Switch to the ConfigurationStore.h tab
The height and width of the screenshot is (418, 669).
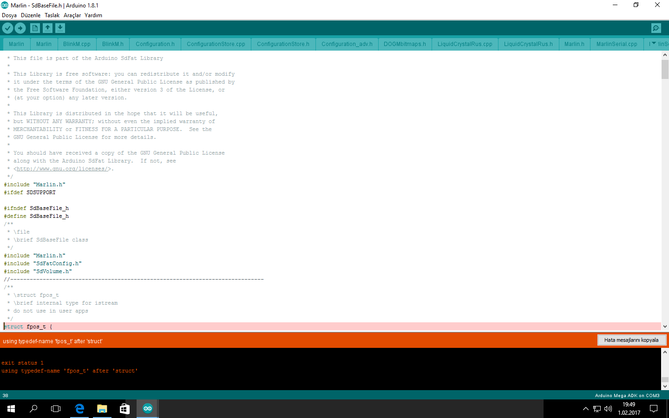point(283,44)
